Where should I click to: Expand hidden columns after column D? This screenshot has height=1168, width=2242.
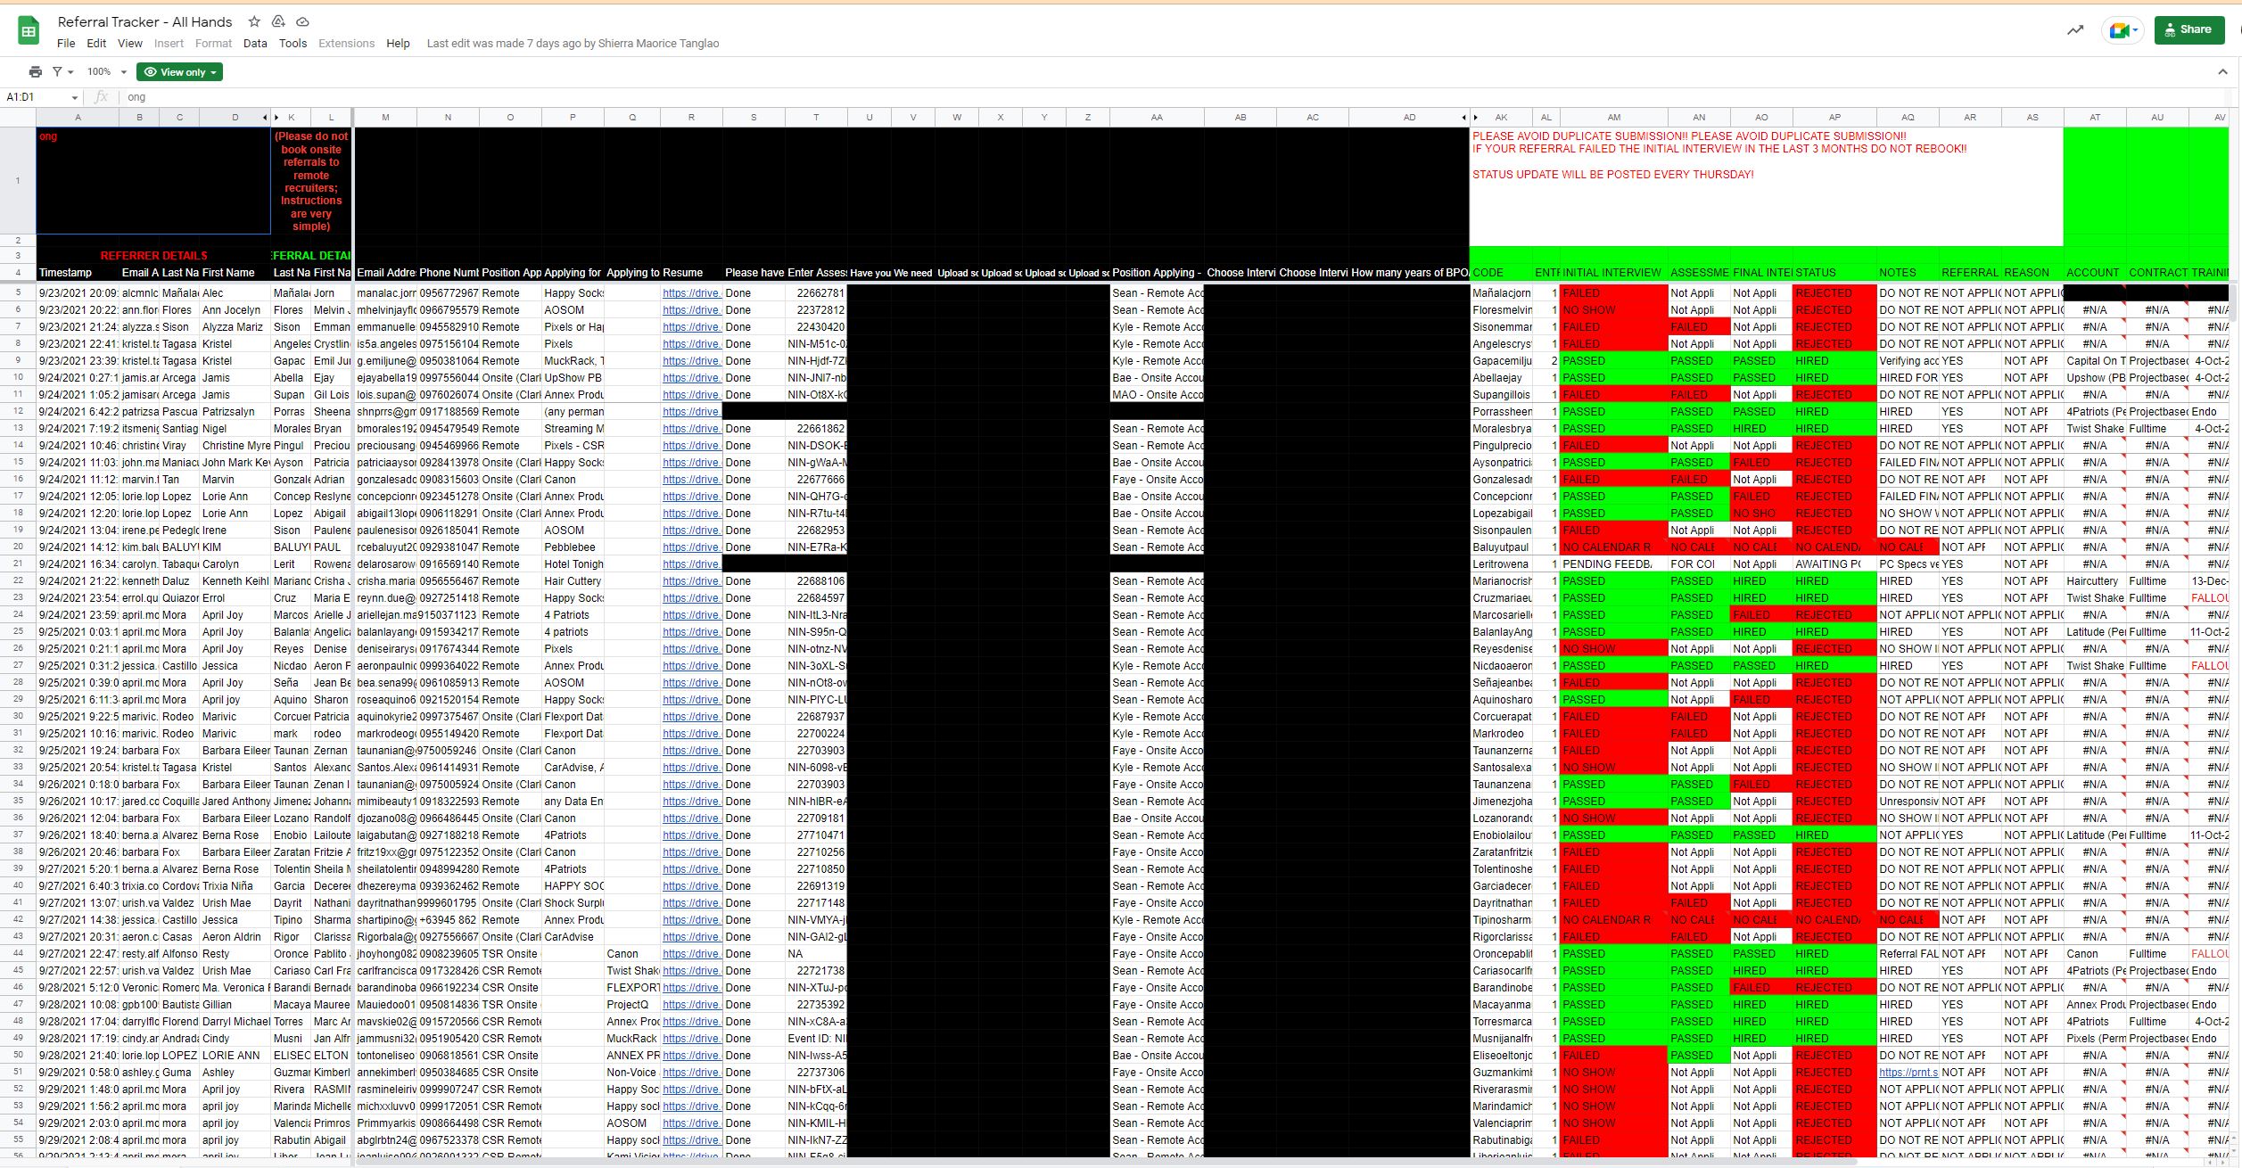(x=265, y=118)
